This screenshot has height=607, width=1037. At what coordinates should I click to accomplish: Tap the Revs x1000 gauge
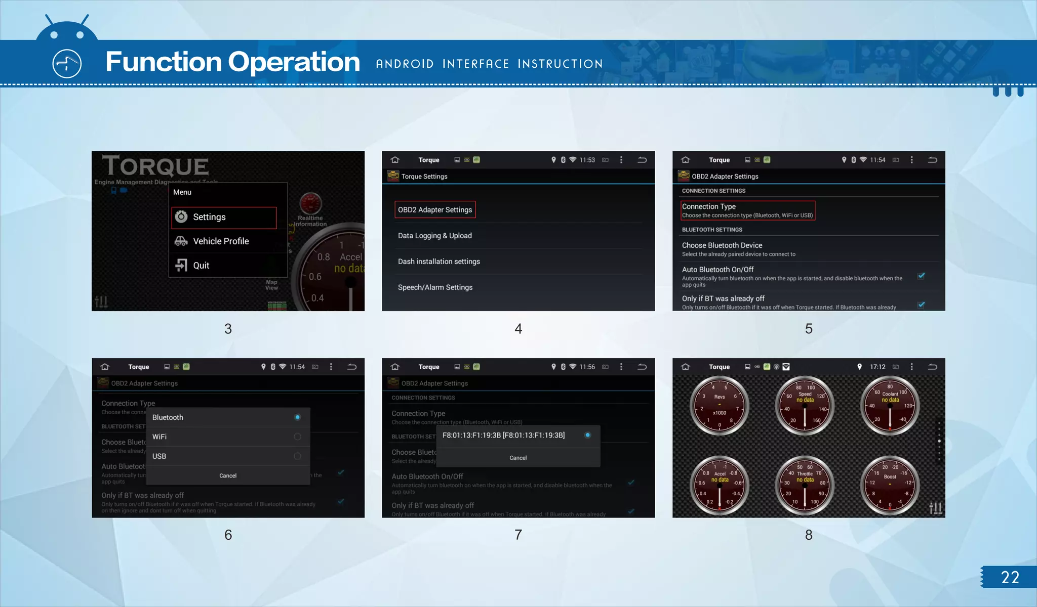[720, 406]
